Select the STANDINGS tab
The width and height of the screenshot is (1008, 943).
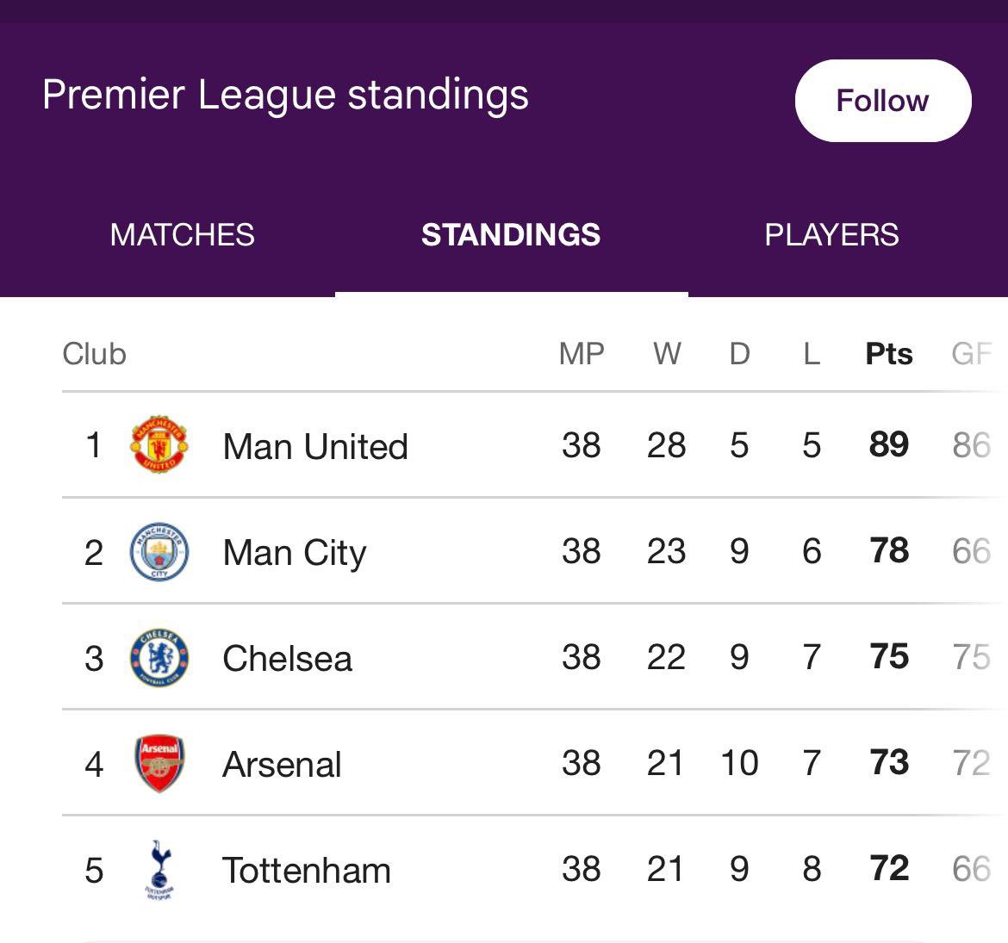click(x=511, y=234)
